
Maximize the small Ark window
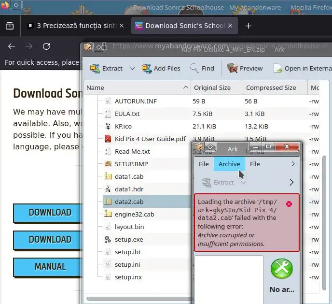(268, 146)
